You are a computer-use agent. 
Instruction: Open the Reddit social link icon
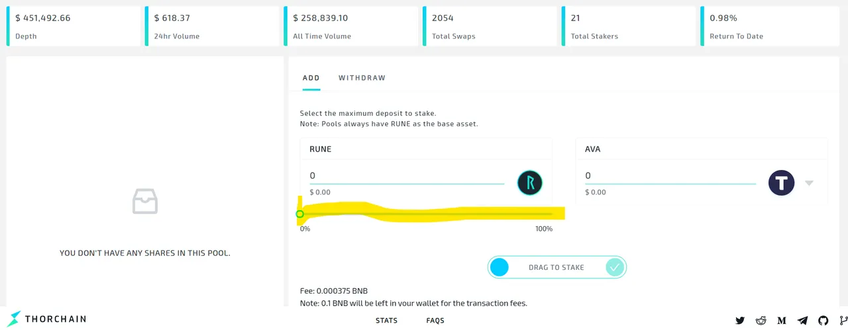tap(761, 321)
